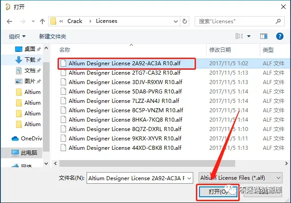Select license file 5DA8-PVRG R10.alf

click(125, 92)
